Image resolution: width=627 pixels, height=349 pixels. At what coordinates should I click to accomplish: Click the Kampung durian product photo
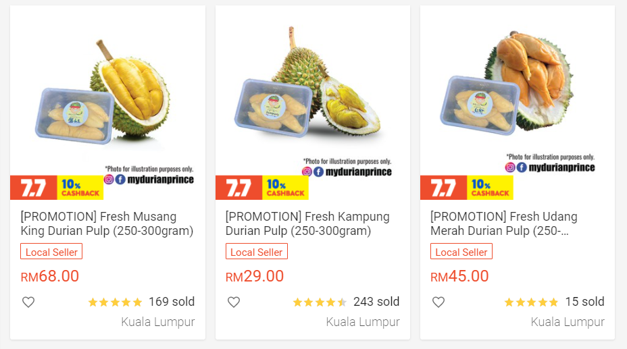click(x=312, y=95)
